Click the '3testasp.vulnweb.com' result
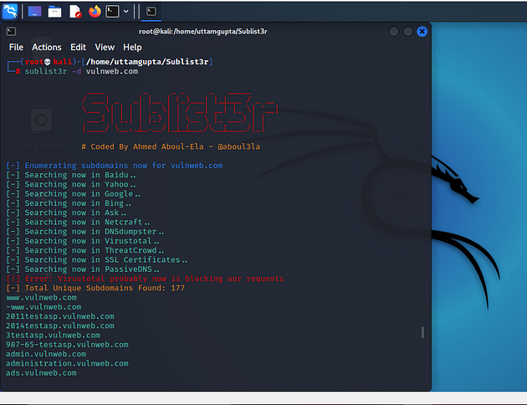The image size is (527, 405). click(53, 335)
